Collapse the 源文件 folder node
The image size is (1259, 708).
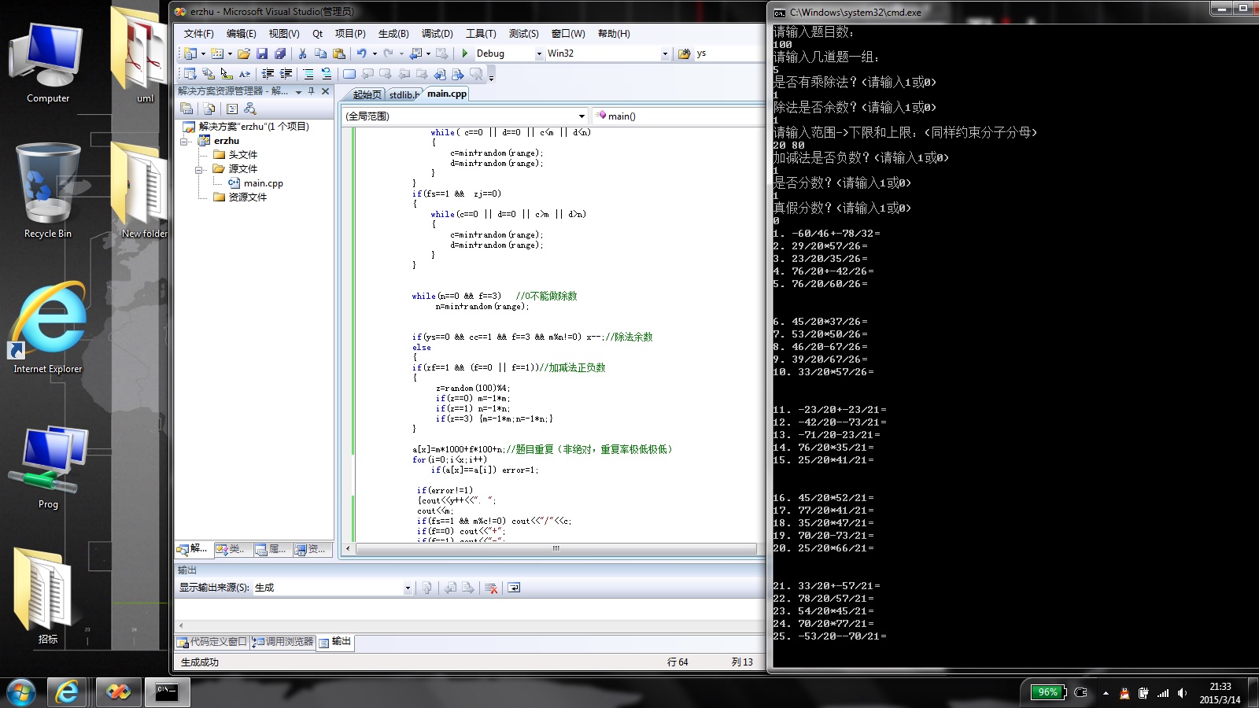[x=199, y=169]
